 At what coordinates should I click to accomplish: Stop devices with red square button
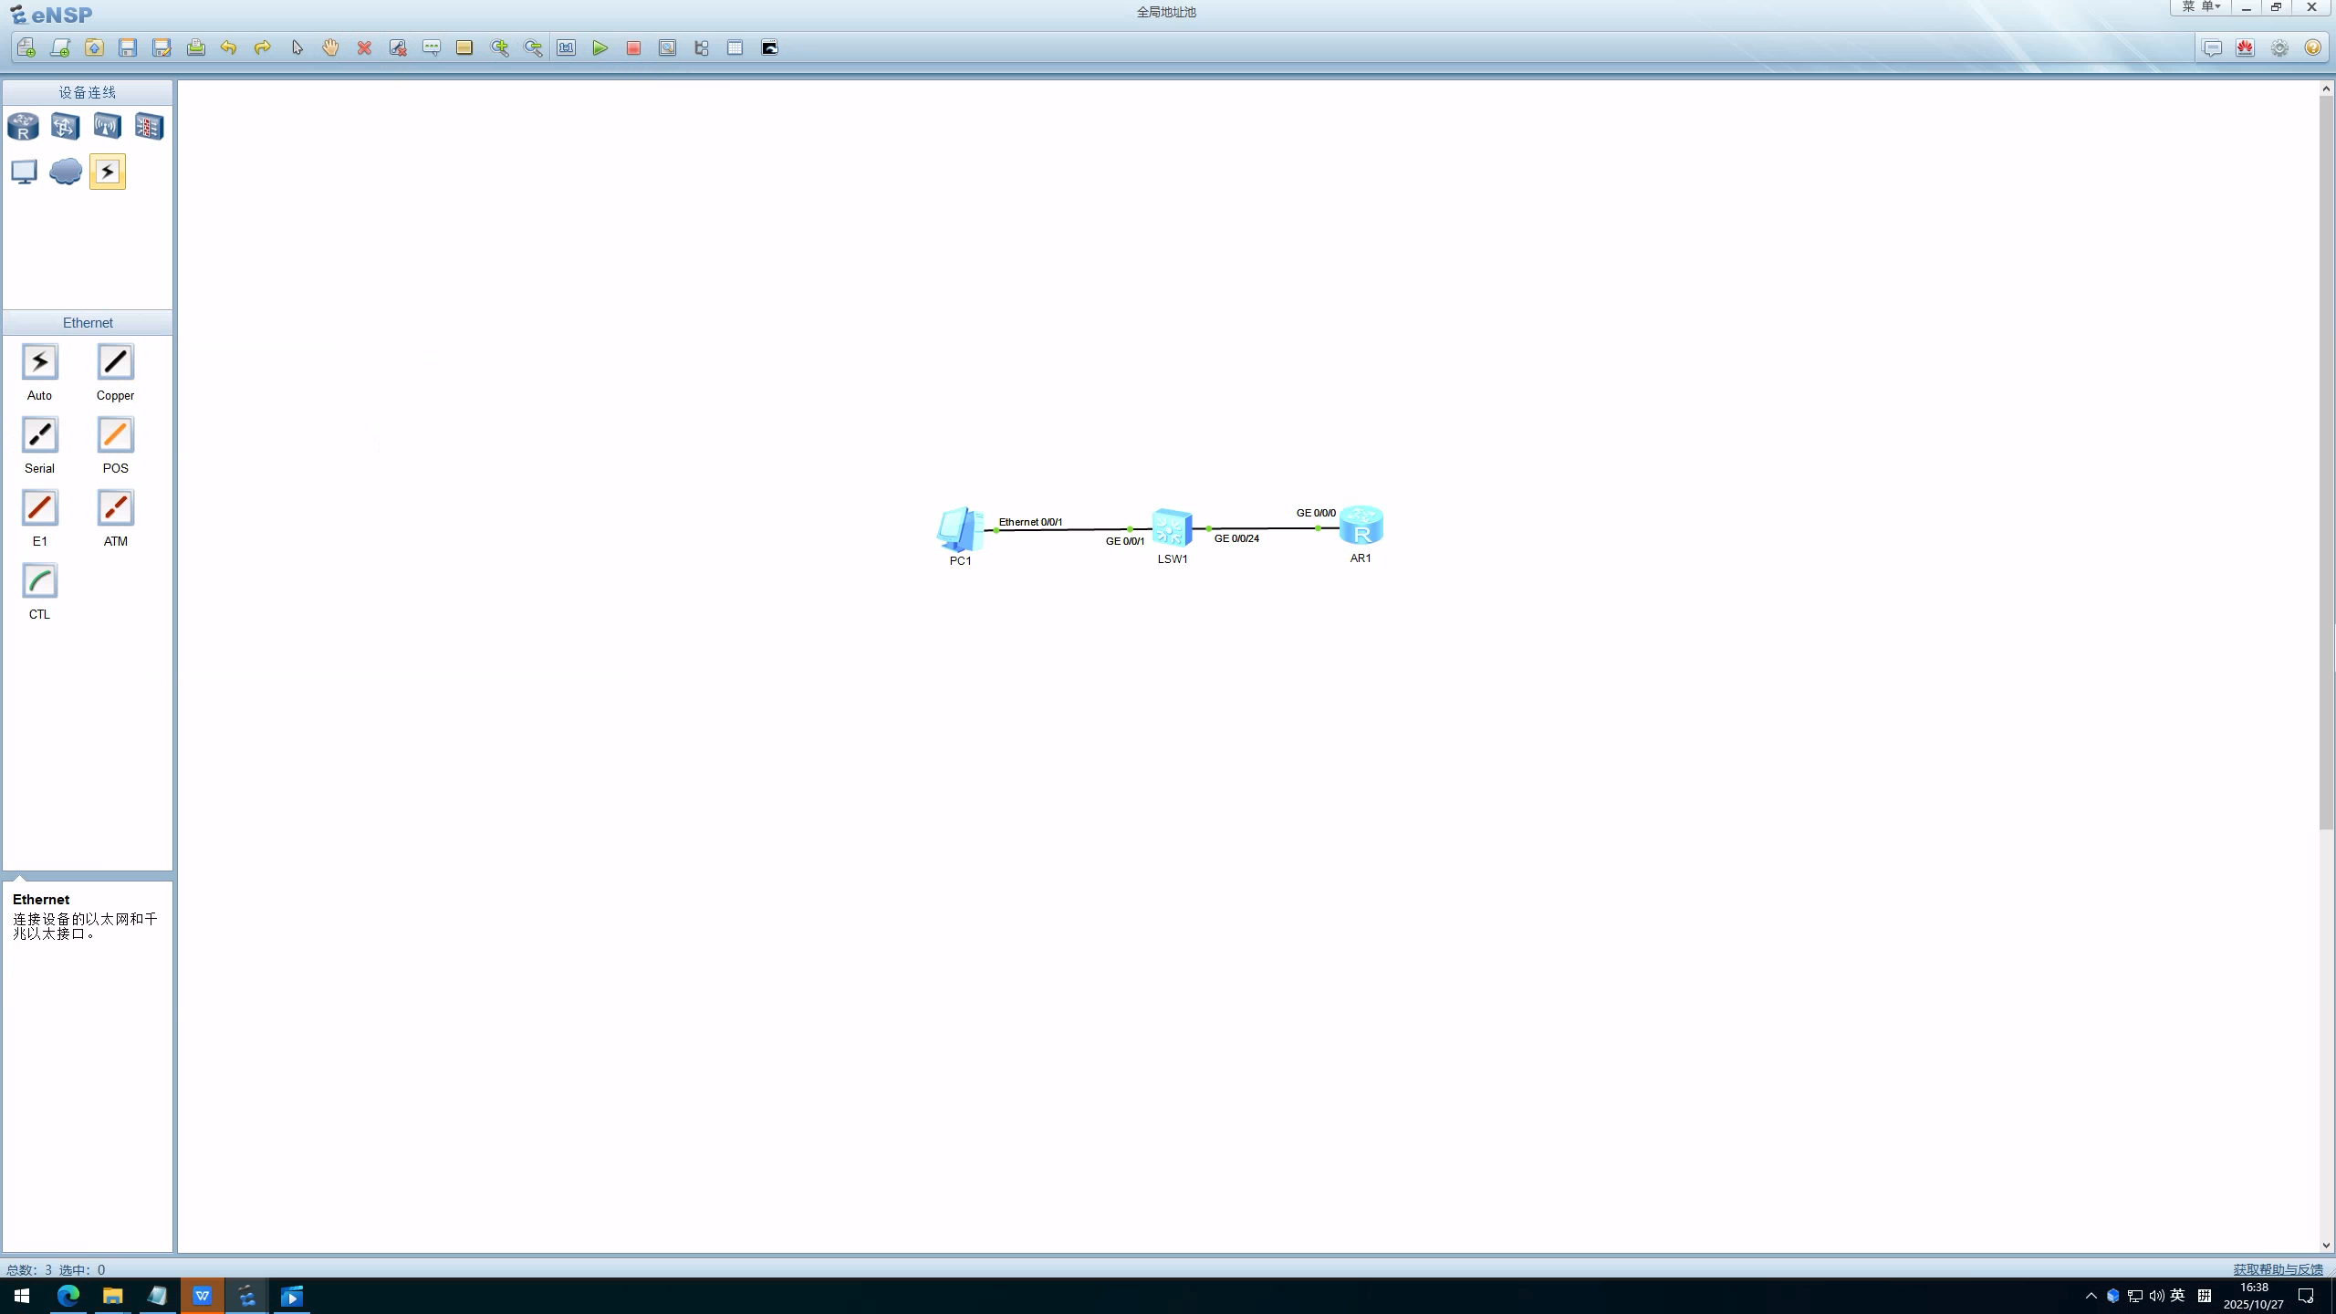(633, 48)
